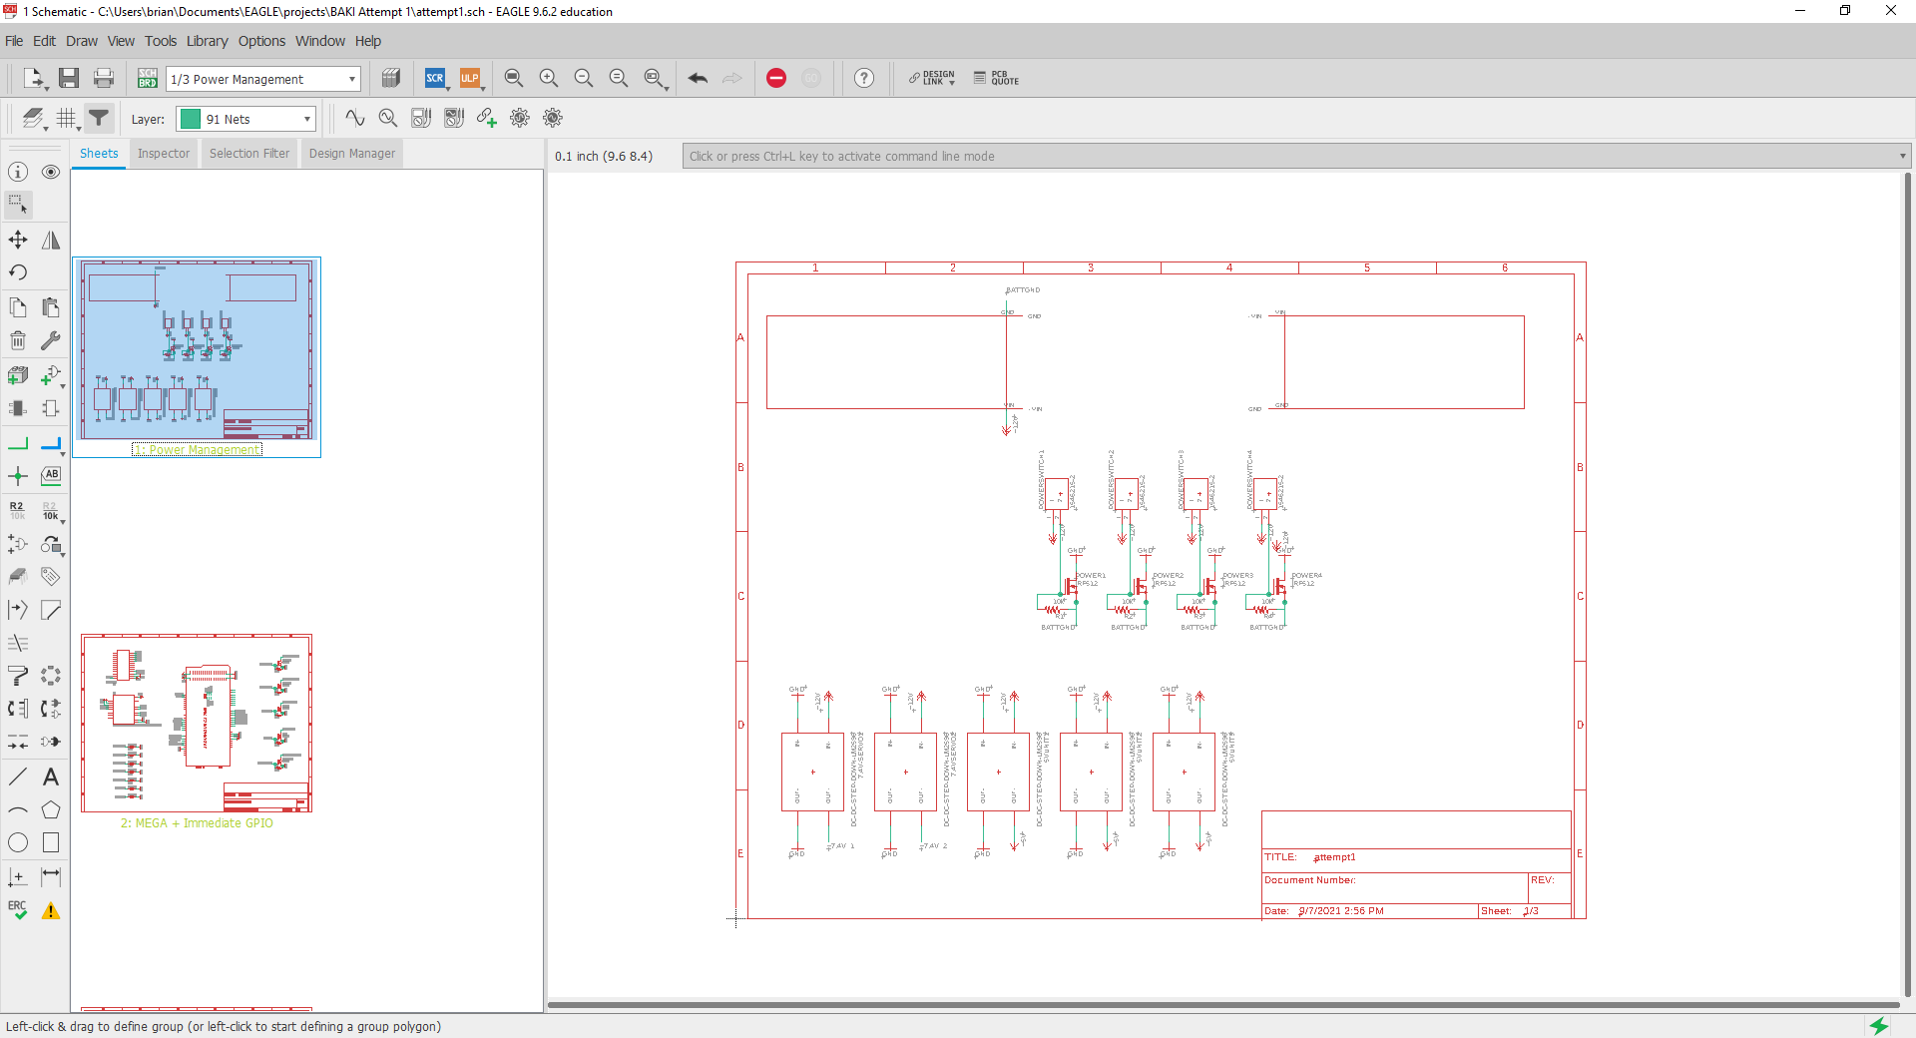Select the Value 10k tool
This screenshot has height=1038, width=1916.
tap(51, 510)
